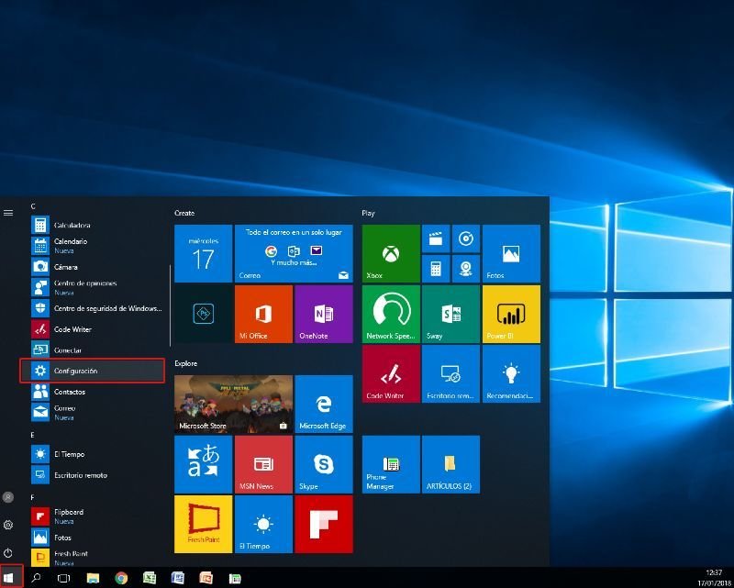Launch Microsoft Edge tile
This screenshot has height=588, width=734.
(x=323, y=404)
